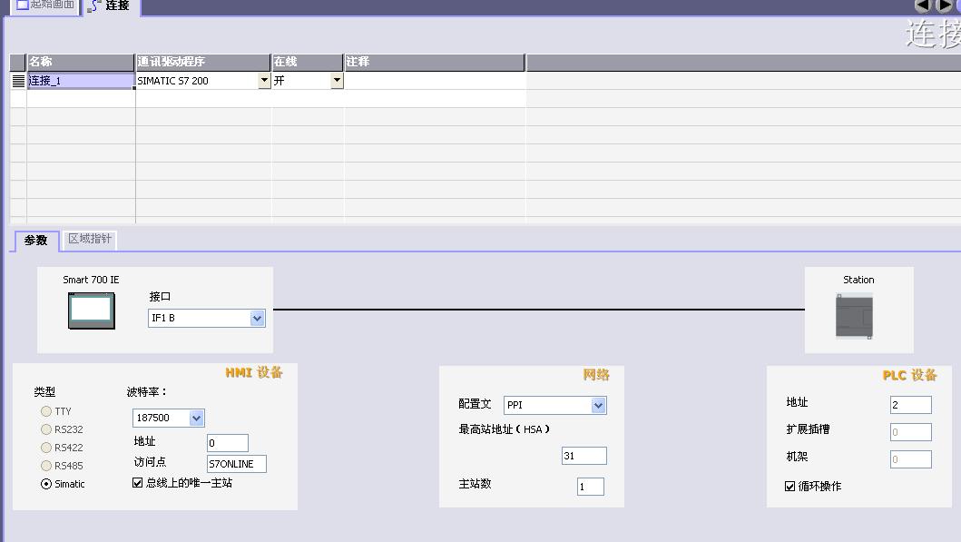Toggle 总线上的唯一主站 checkbox
The image size is (961, 542).
tap(138, 483)
